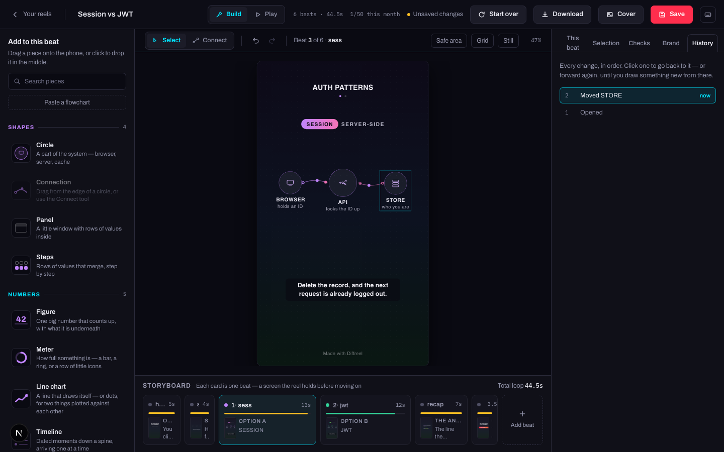Image resolution: width=724 pixels, height=452 pixels.
Task: Toggle the Safe area overlay
Action: [449, 41]
